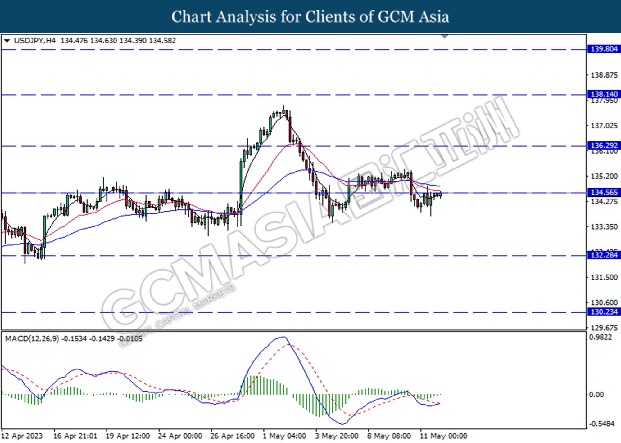621x443 pixels.
Task: Select the 132.284 price level label
Action: click(x=604, y=255)
